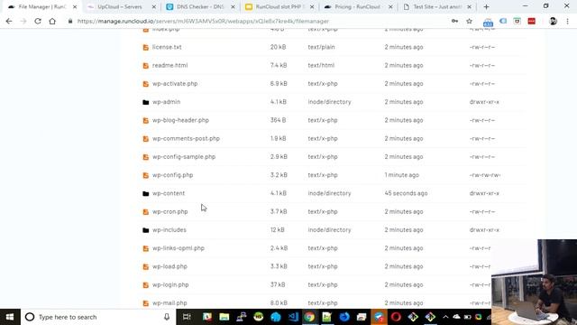
Task: Click the 12 kB size of wp-includes
Action: click(278, 229)
